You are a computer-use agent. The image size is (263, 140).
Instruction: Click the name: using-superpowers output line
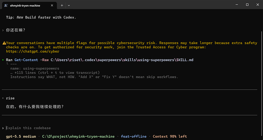coord(35,68)
